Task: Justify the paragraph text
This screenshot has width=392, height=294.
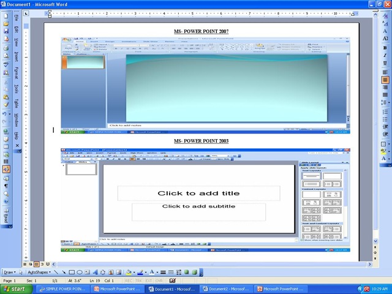Action: click(x=385, y=95)
